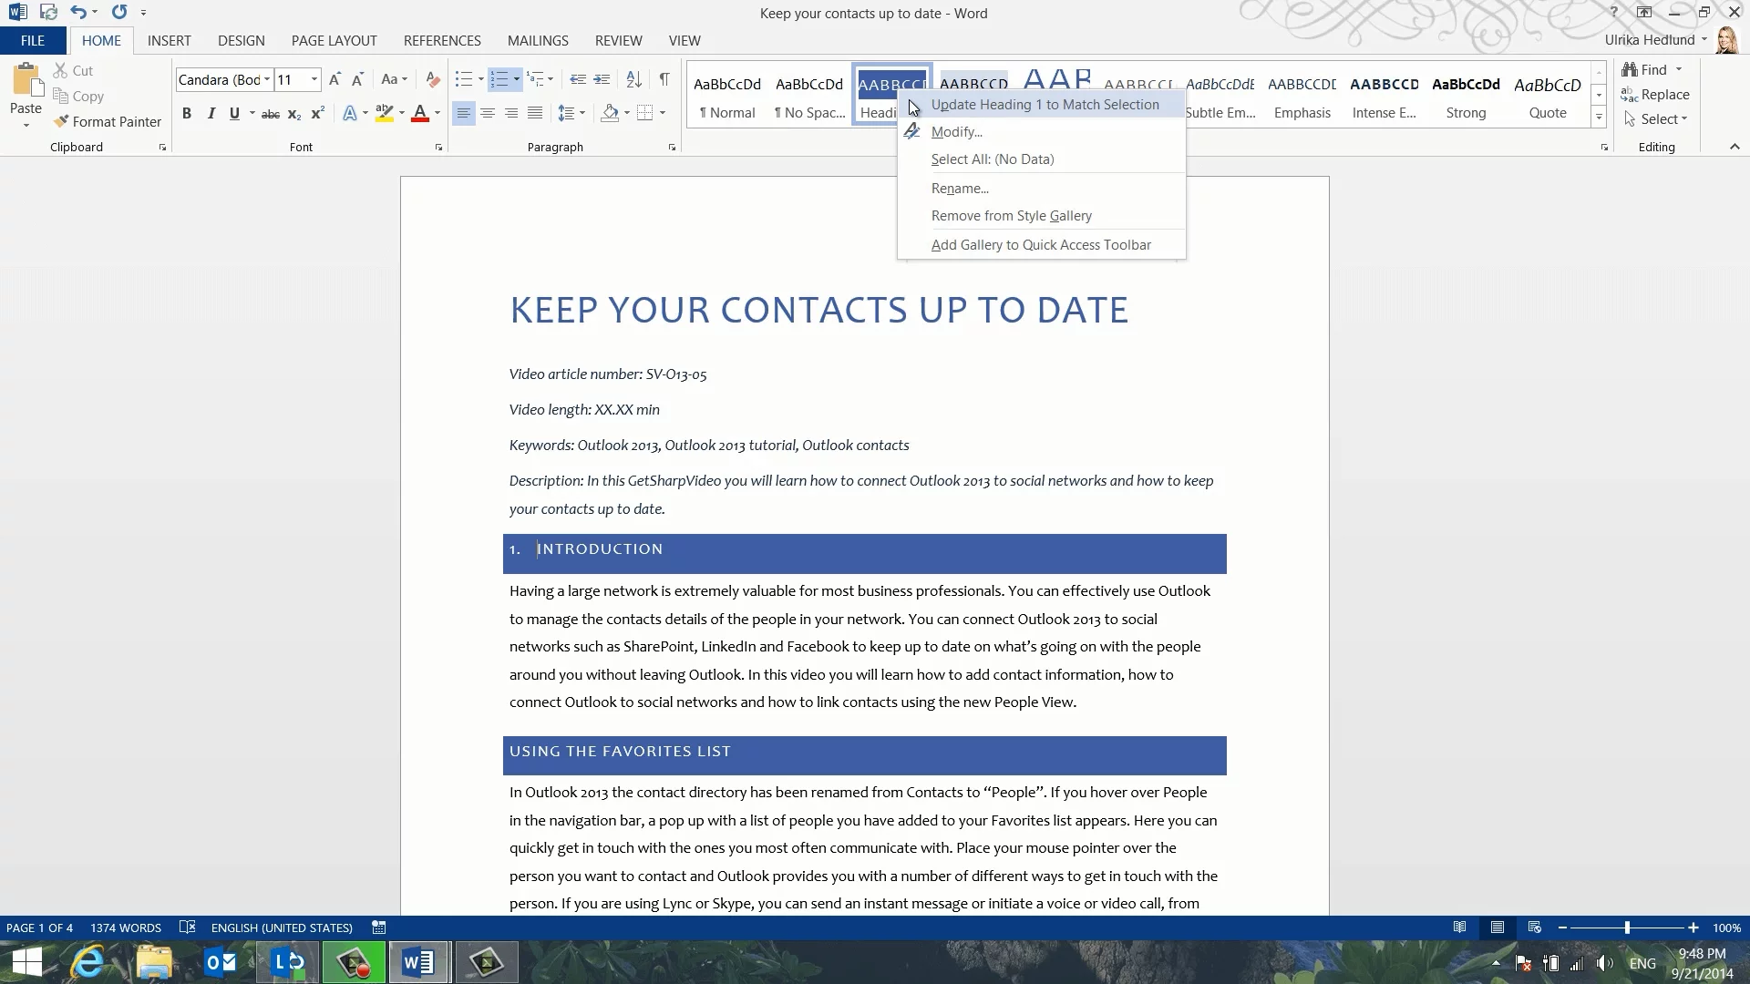Click the Replace button in Editing

coord(1655,95)
